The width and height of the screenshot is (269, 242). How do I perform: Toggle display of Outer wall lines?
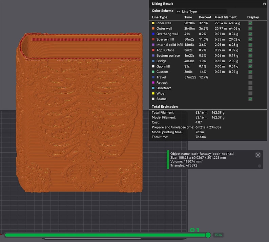tap(250, 28)
